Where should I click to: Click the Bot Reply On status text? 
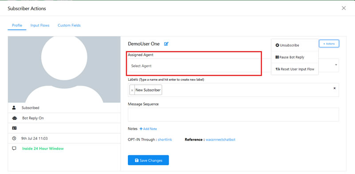click(33, 118)
